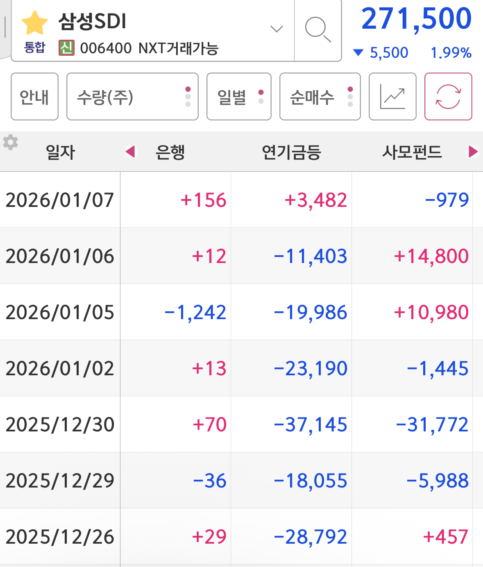The width and height of the screenshot is (483, 567).
Task: Toggle the 순매수 mode selector
Action: point(320,97)
